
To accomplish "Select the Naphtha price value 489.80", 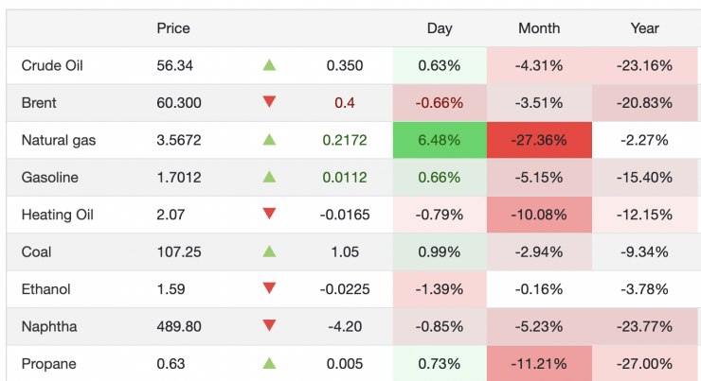I will [x=178, y=326].
